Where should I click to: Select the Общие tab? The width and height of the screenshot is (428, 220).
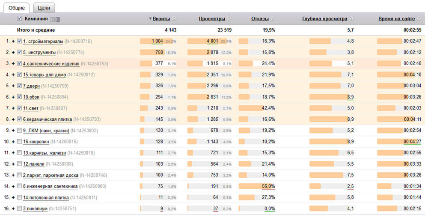point(17,7)
